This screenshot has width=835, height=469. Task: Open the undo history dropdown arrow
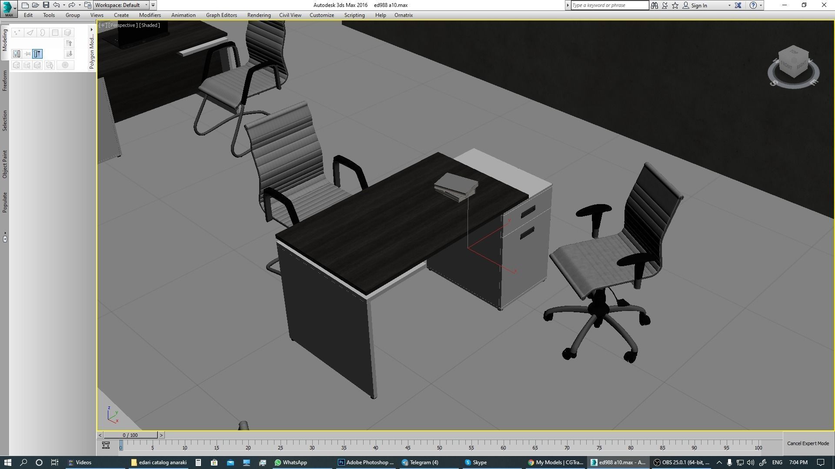pyautogui.click(x=64, y=5)
